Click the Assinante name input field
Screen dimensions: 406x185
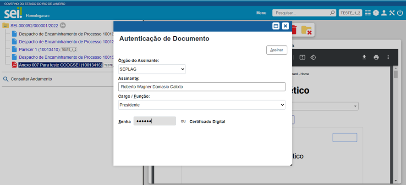pyautogui.click(x=202, y=87)
